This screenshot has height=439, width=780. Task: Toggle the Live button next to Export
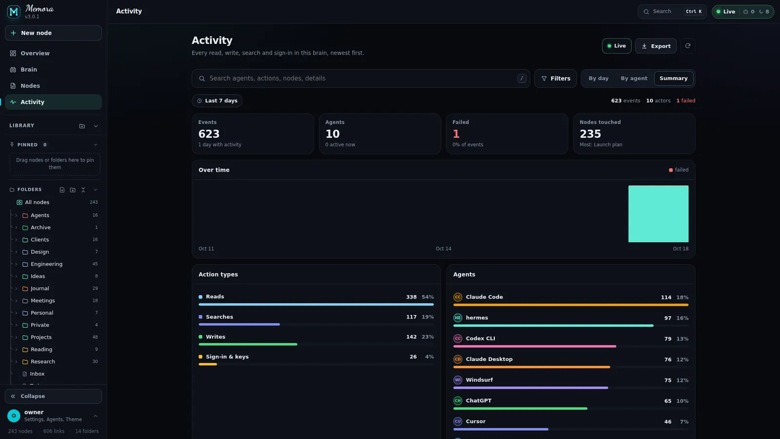click(617, 46)
